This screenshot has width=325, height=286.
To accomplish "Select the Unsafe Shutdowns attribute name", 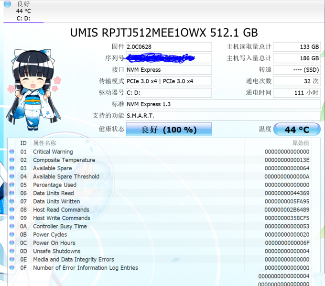I will 56,252.
